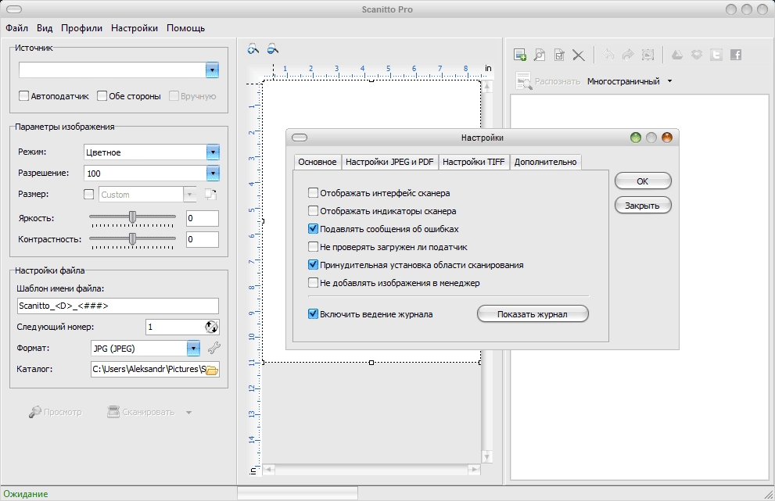Enable the Размер custom size checkbox
The image size is (775, 501).
[x=89, y=194]
